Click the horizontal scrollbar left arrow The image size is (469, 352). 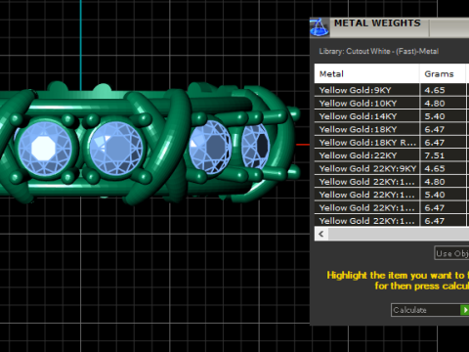pos(321,234)
